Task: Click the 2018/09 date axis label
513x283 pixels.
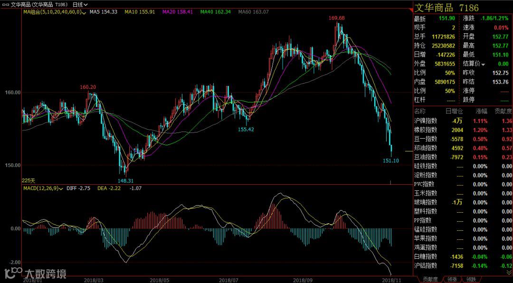Action: click(302, 280)
